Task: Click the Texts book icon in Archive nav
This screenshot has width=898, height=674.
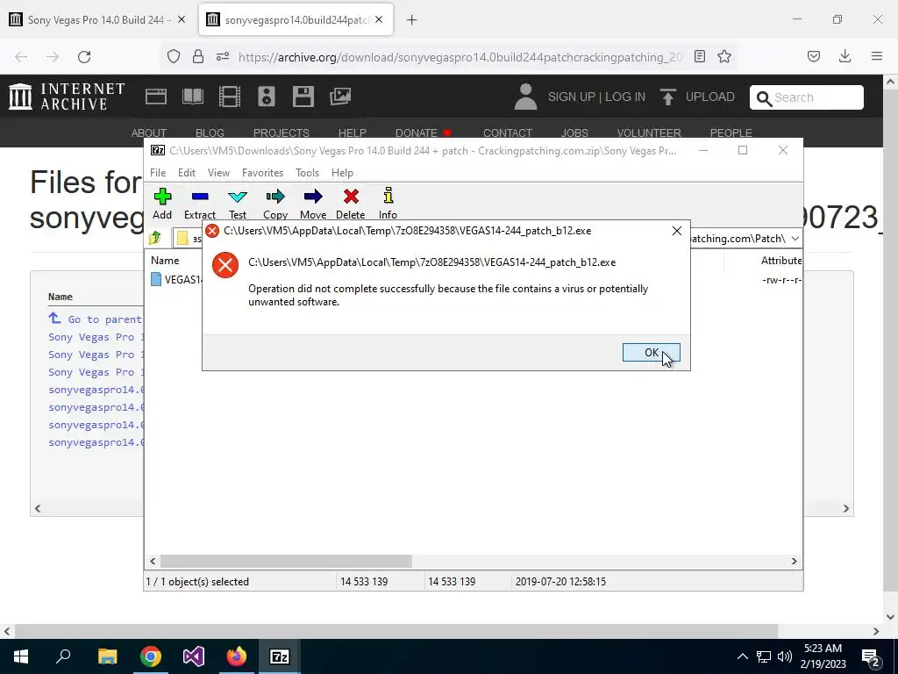Action: pos(193,97)
